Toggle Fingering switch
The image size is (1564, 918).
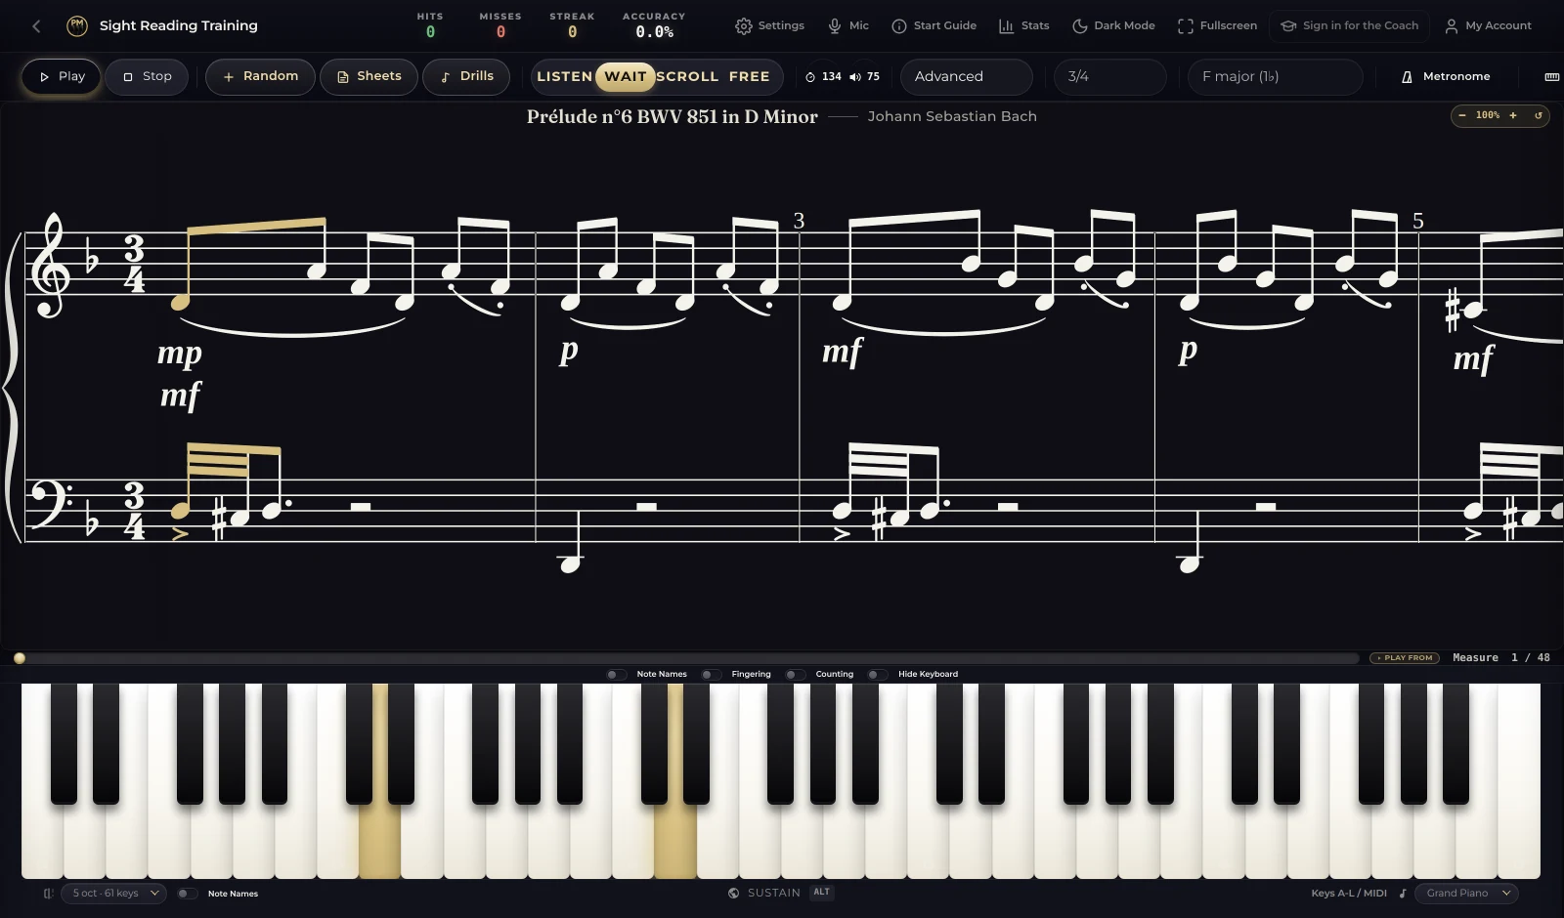pos(711,675)
